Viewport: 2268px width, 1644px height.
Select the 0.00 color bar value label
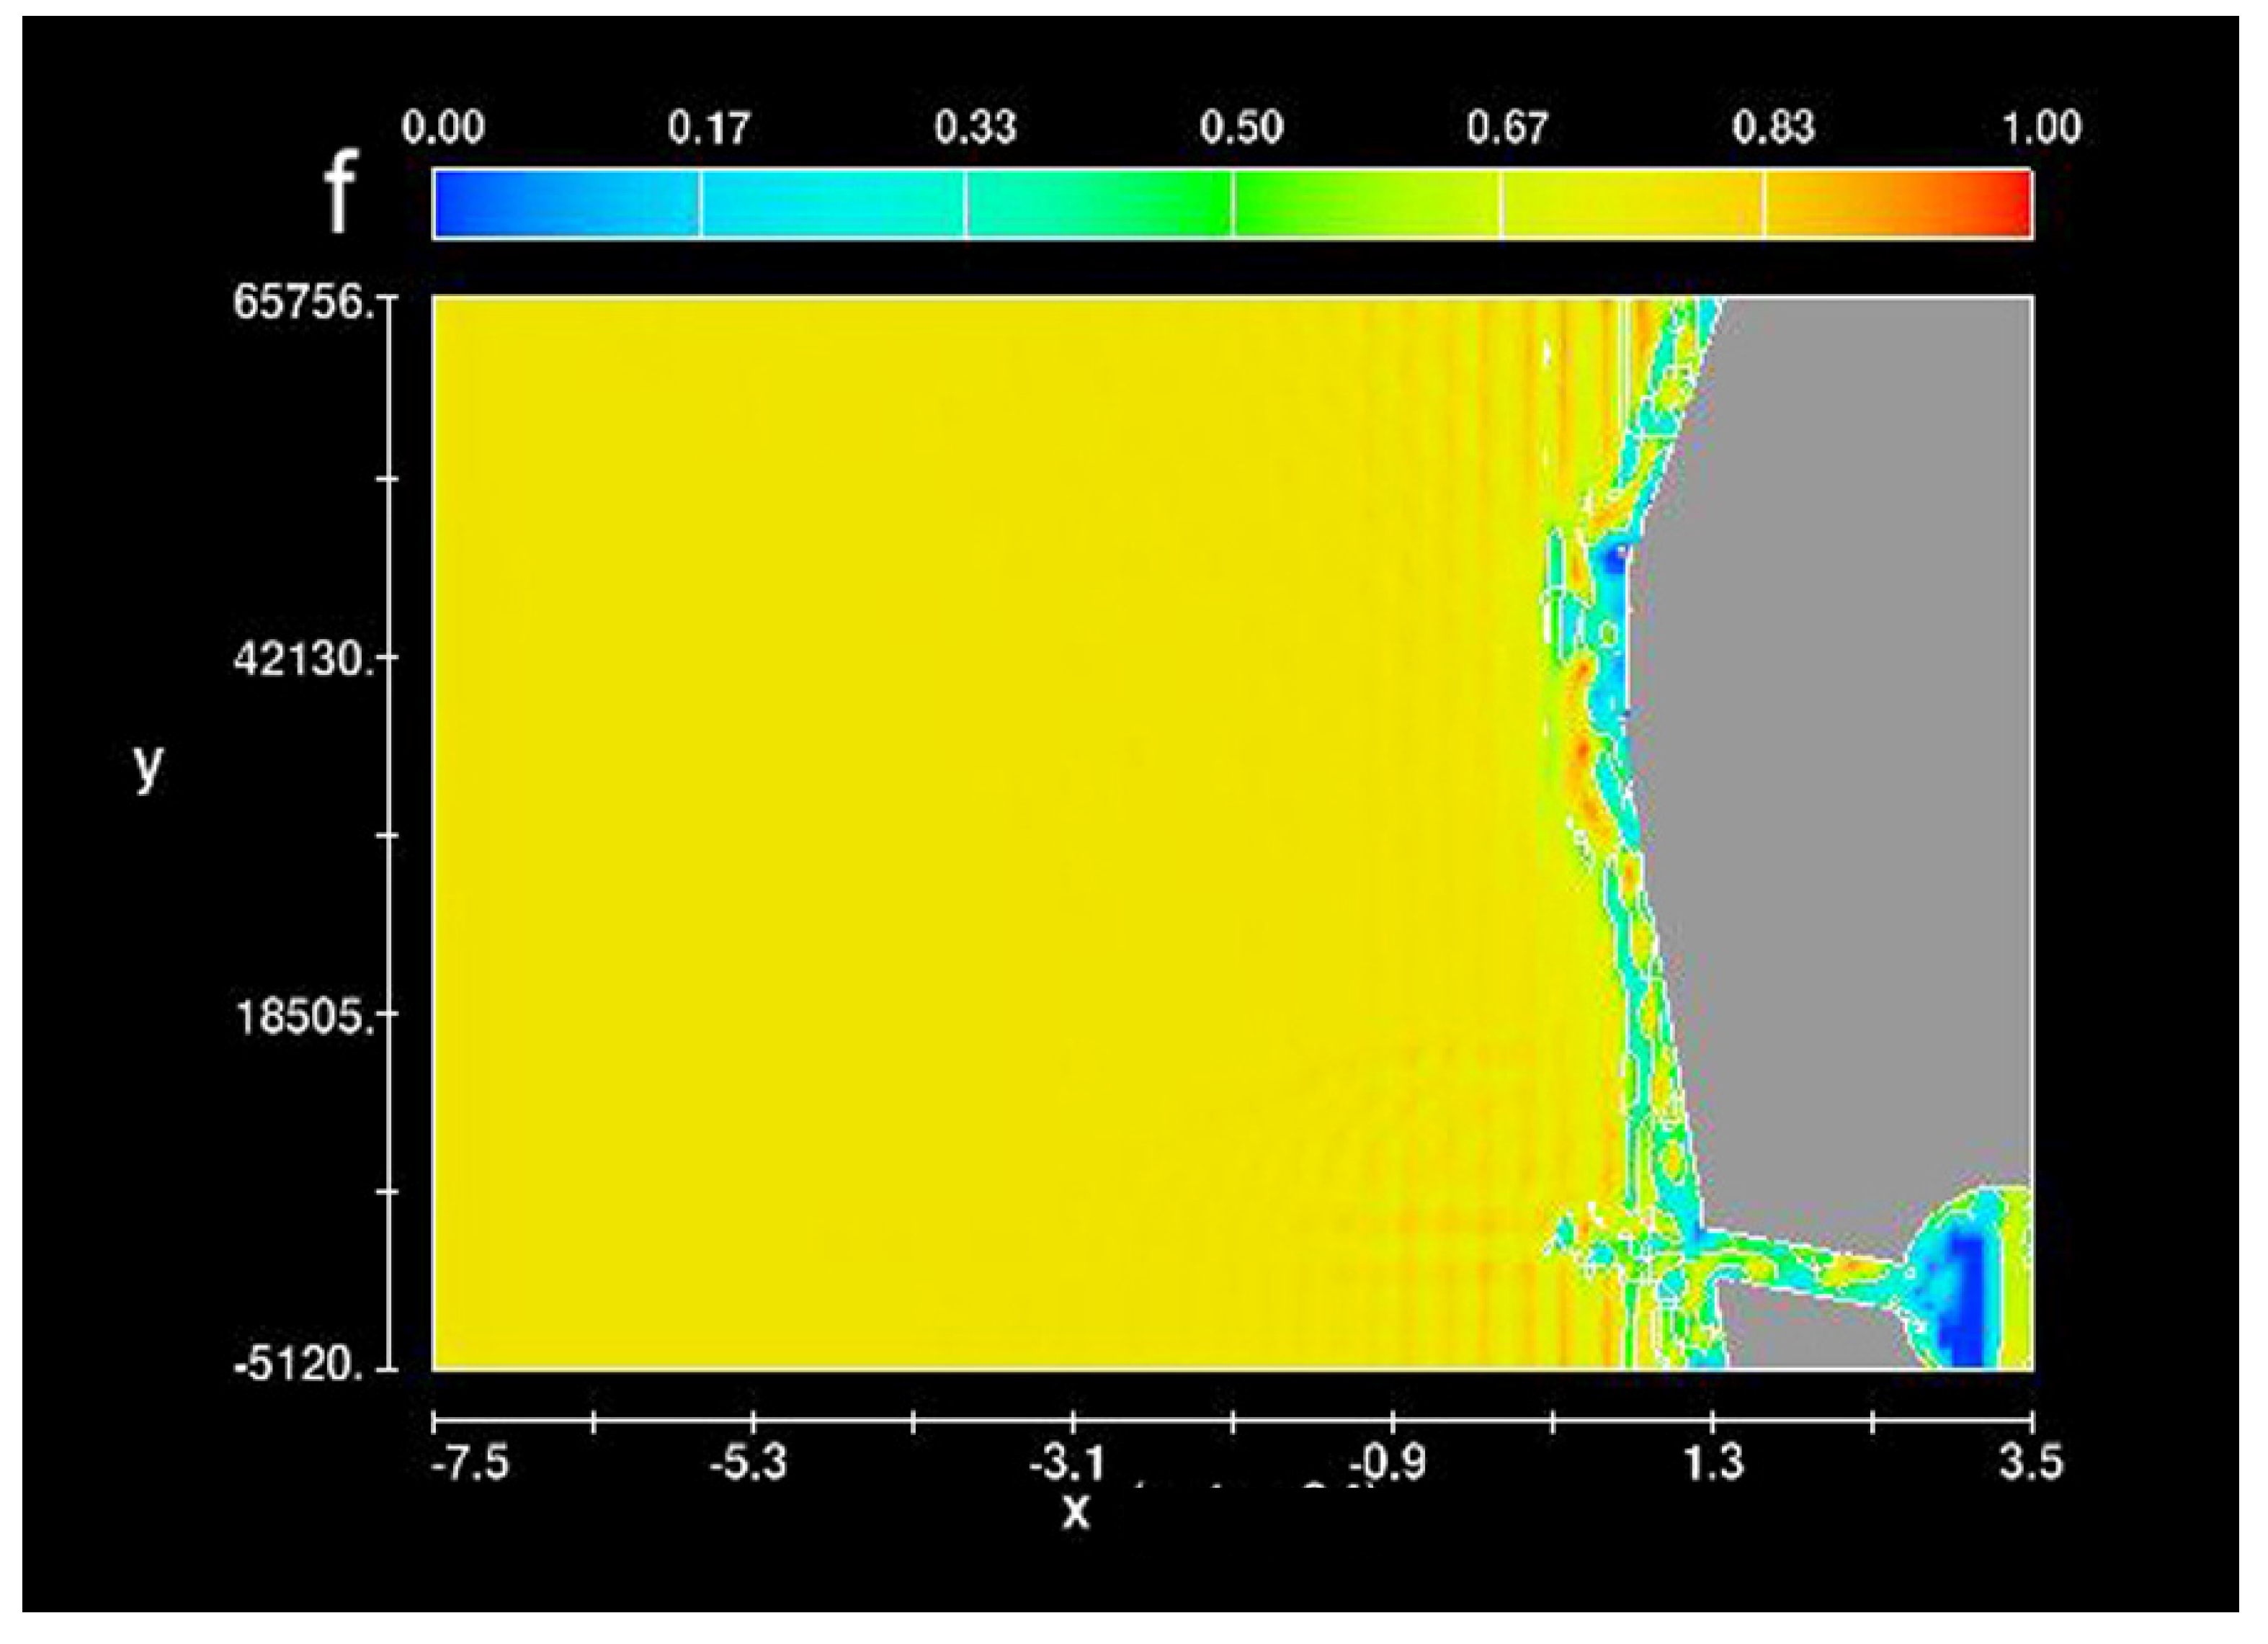443,128
